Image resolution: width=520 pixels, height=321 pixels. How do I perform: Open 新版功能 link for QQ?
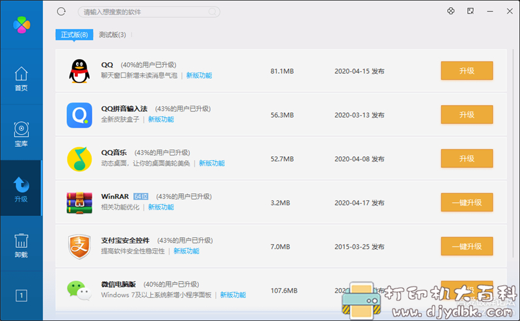tap(199, 75)
